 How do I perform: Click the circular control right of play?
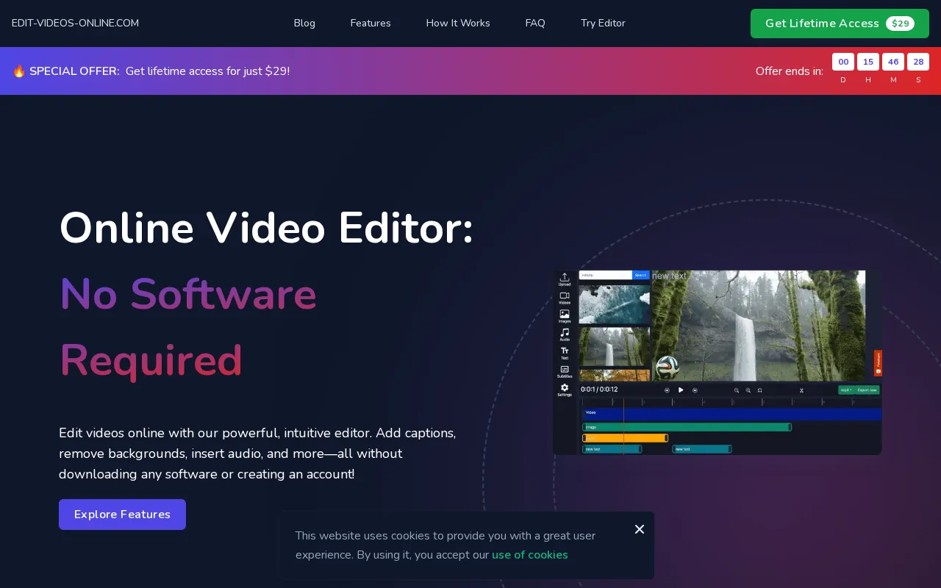695,390
